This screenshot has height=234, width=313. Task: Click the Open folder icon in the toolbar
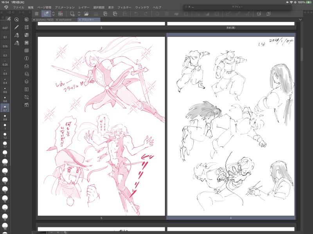[x=86, y=14]
